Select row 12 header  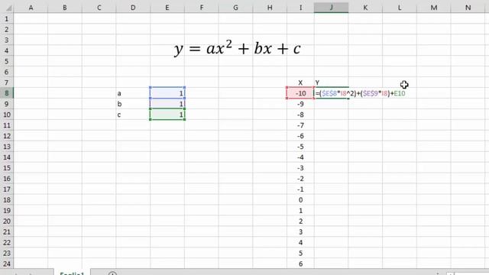[x=7, y=136]
